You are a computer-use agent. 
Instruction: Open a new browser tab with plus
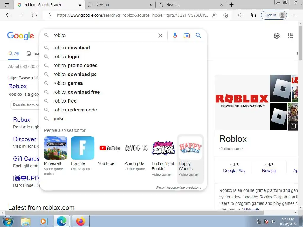231,5
